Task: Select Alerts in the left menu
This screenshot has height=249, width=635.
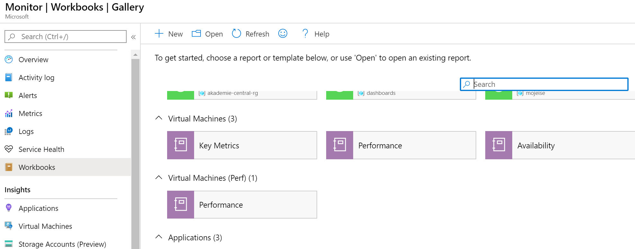Action: pyautogui.click(x=28, y=95)
